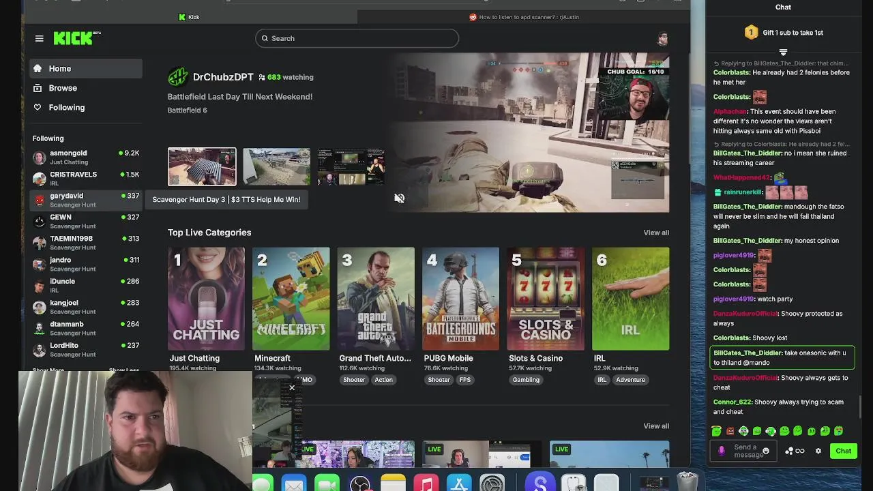Screen dimensions: 873x491
Task: Select first featured stream thumbnail
Action: pyautogui.click(x=202, y=166)
